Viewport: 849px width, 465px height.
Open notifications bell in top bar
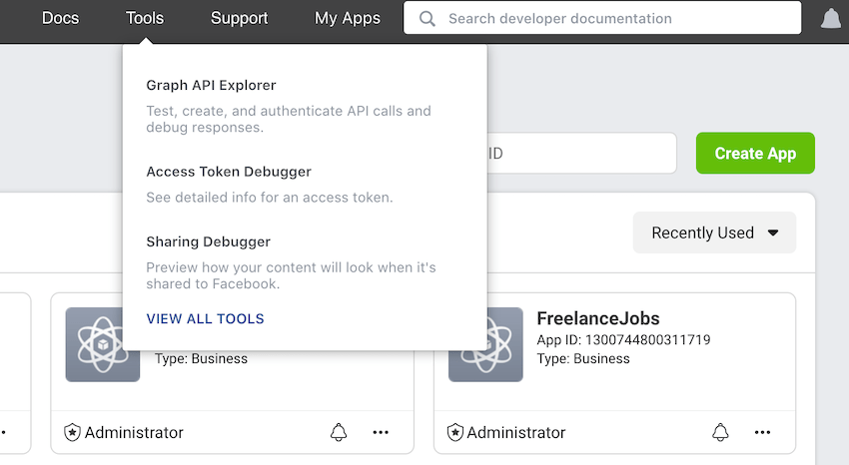(x=831, y=19)
